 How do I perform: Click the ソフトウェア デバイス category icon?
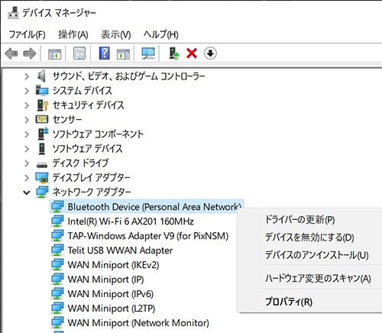click(42, 148)
